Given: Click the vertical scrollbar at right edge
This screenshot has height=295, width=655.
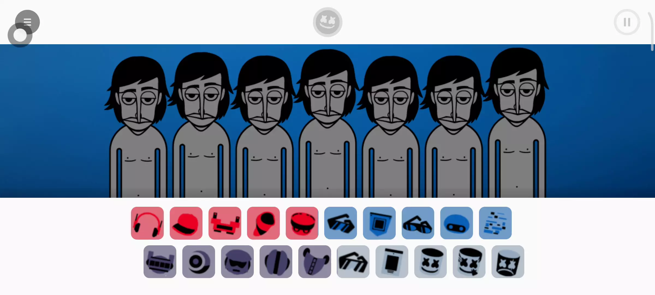Looking at the screenshot, I should [x=652, y=31].
